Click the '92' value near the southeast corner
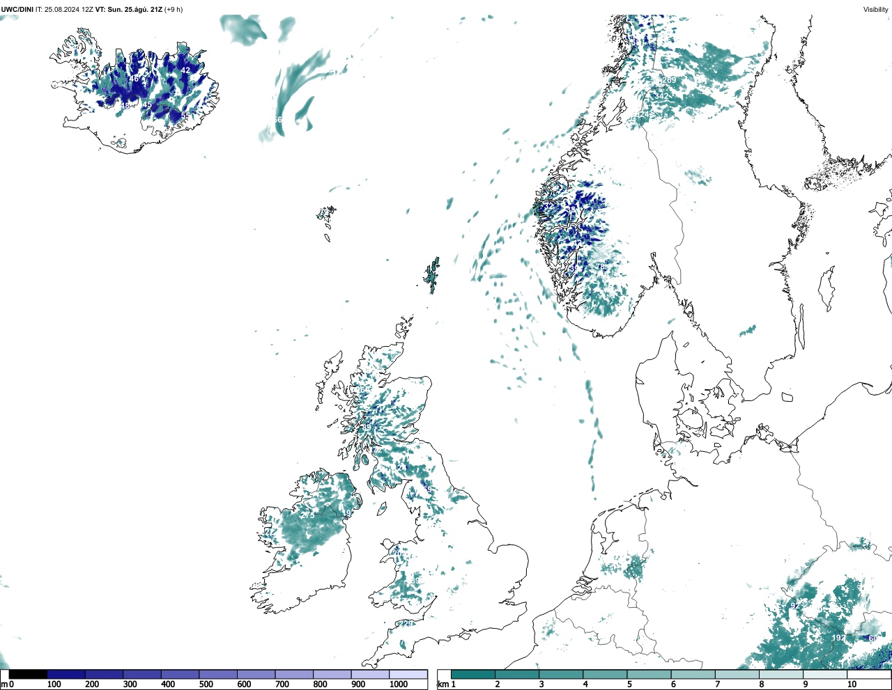 click(x=794, y=606)
